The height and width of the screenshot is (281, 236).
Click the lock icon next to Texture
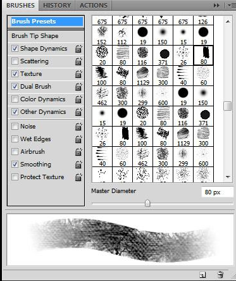point(78,74)
